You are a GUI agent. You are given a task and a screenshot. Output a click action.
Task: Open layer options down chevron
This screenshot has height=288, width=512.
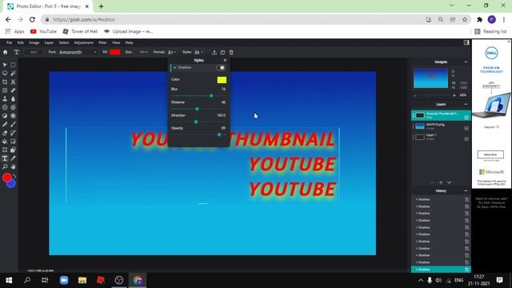click(x=450, y=182)
